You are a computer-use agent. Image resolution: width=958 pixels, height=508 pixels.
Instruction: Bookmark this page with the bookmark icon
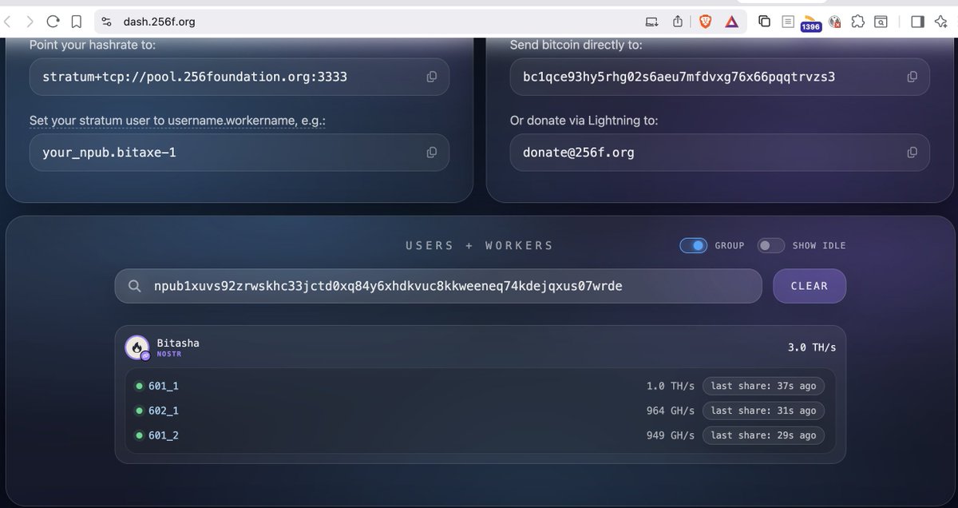point(76,22)
